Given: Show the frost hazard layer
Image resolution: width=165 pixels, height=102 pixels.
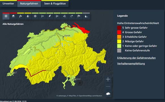Looking at the screenshot, I should [x=43, y=16].
